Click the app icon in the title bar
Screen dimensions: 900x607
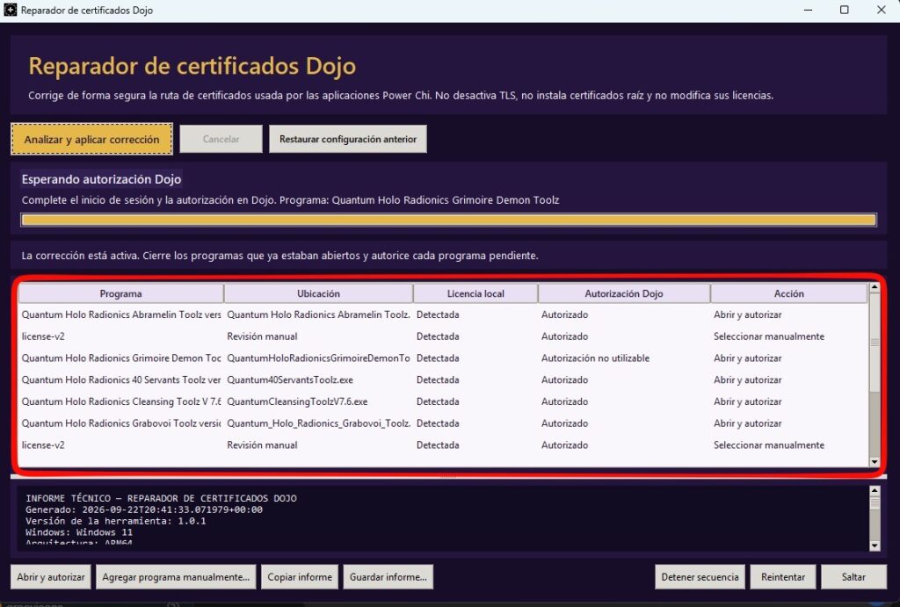11,10
